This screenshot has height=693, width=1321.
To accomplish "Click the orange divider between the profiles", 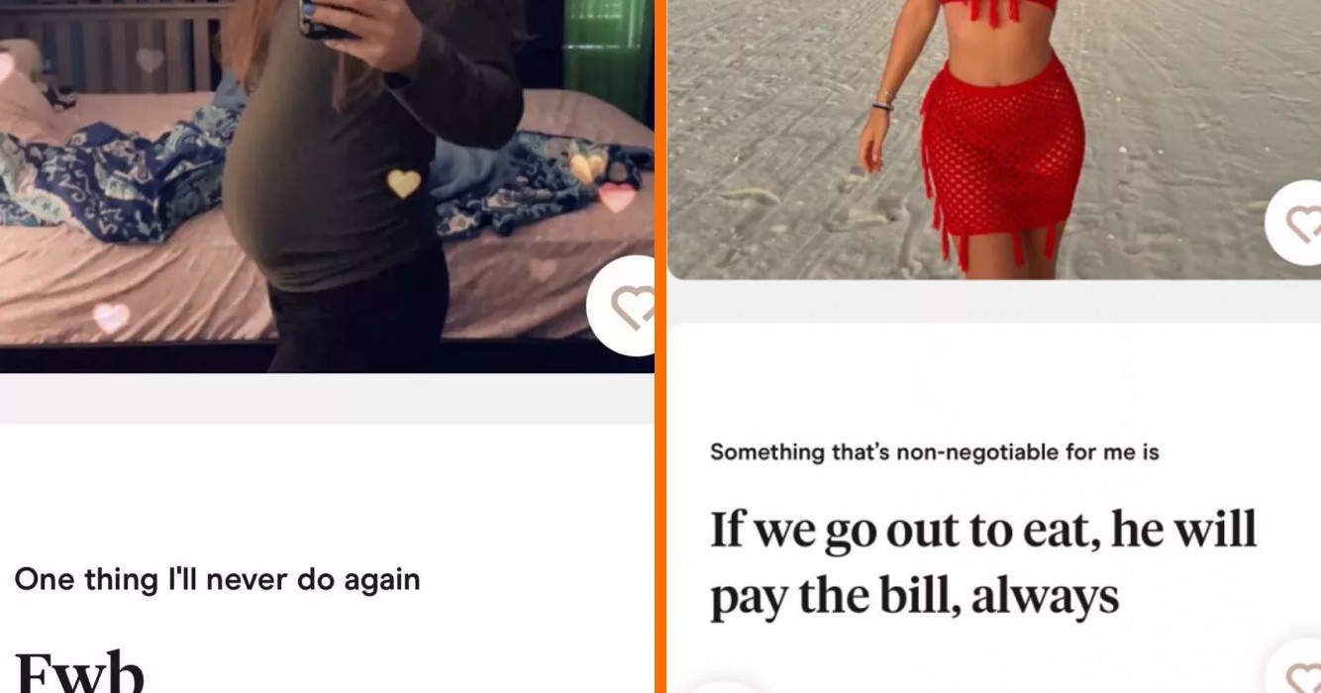I will 660,346.
